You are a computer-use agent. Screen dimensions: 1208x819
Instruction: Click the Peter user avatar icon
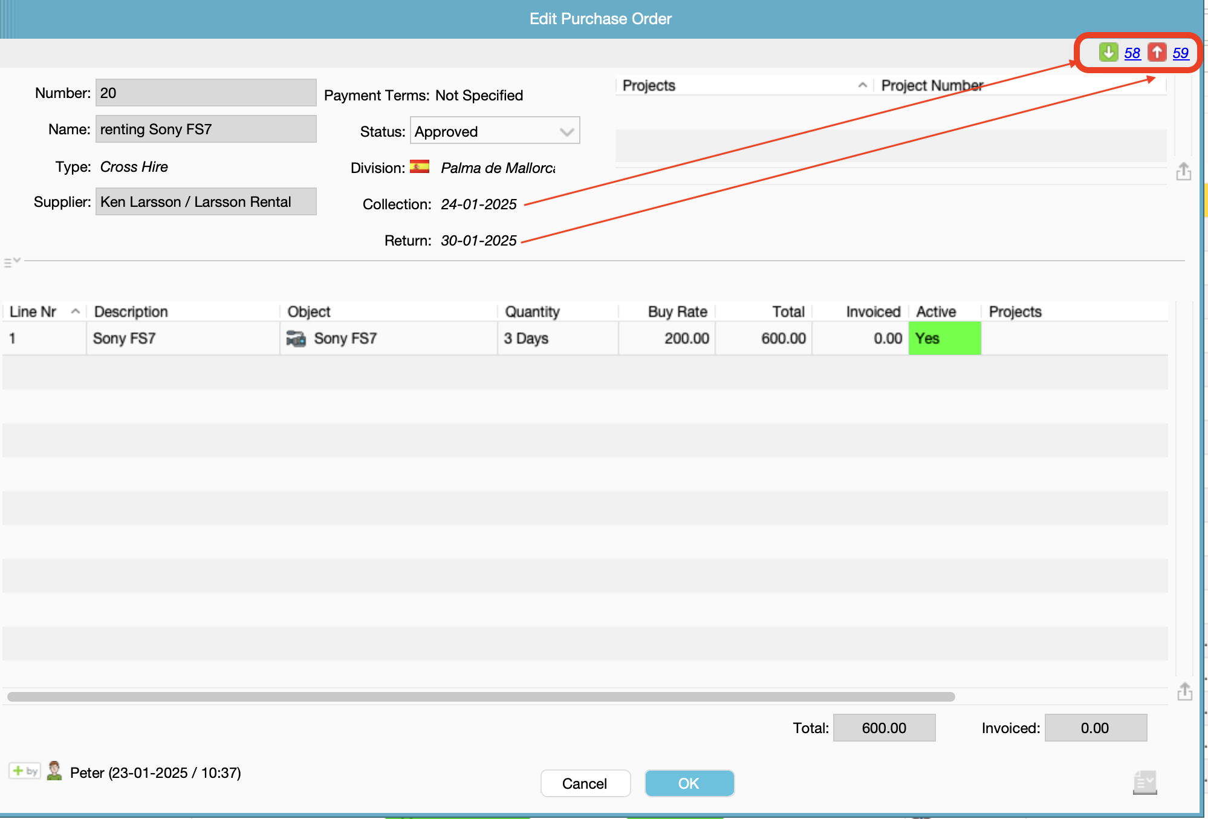tap(54, 771)
